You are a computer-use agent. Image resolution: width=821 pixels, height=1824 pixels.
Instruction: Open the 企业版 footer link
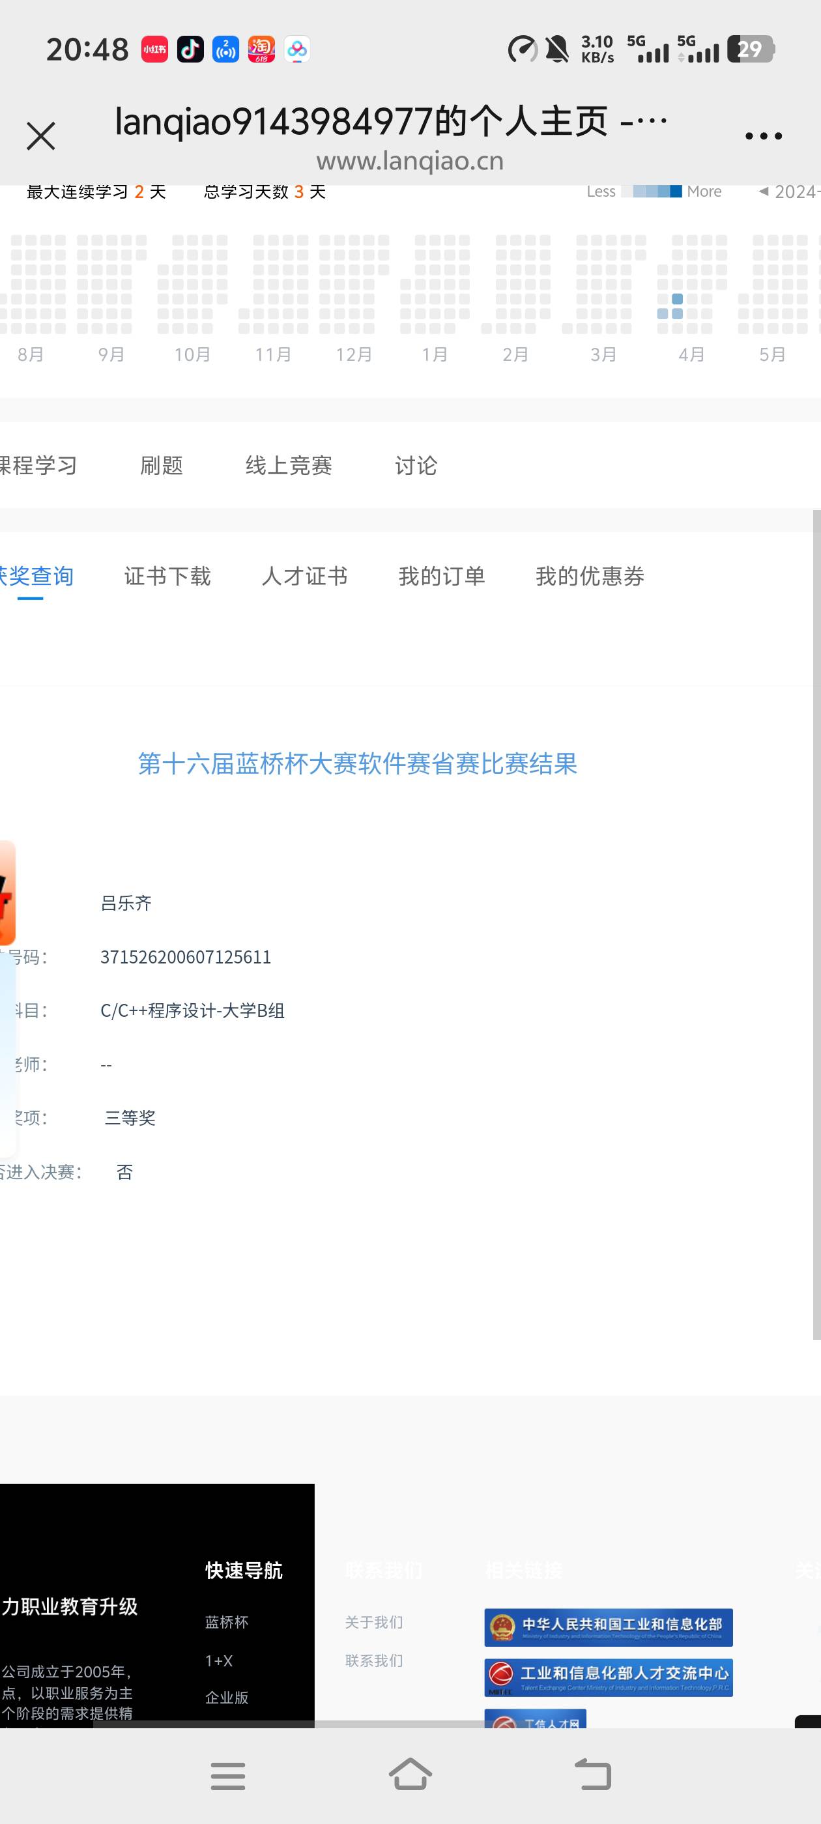pos(227,1697)
